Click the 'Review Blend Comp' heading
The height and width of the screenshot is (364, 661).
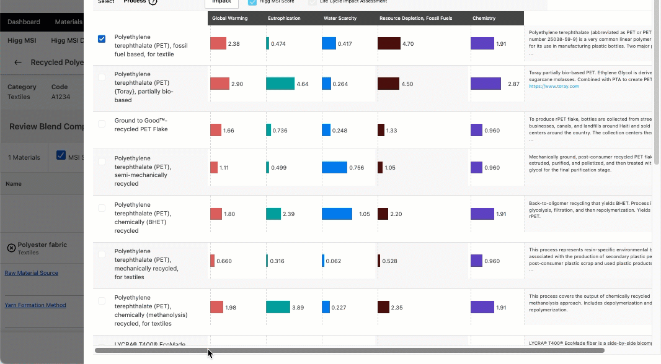[47, 127]
